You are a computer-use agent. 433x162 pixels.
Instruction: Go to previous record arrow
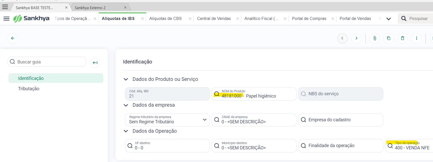coord(342,38)
